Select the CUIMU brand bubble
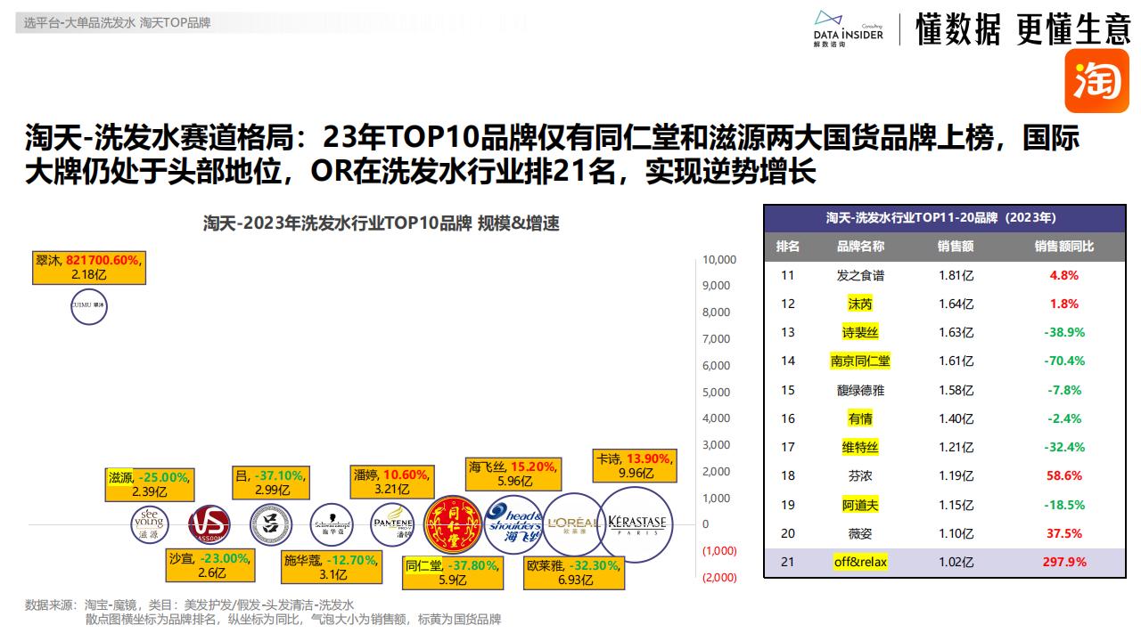Viewport: 1141px width, 641px height. (89, 305)
